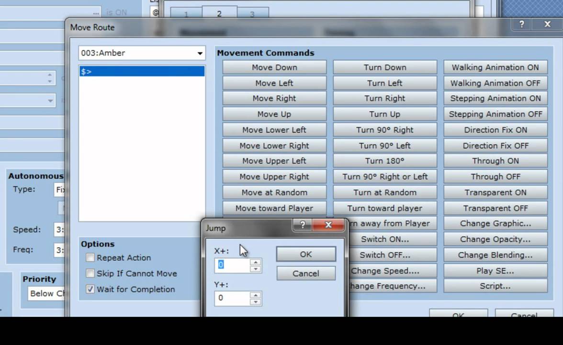Click Transparent ON
Viewport: 563px width, 345px height.
(x=495, y=192)
